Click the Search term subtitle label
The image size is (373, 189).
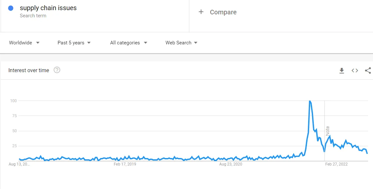[33, 16]
